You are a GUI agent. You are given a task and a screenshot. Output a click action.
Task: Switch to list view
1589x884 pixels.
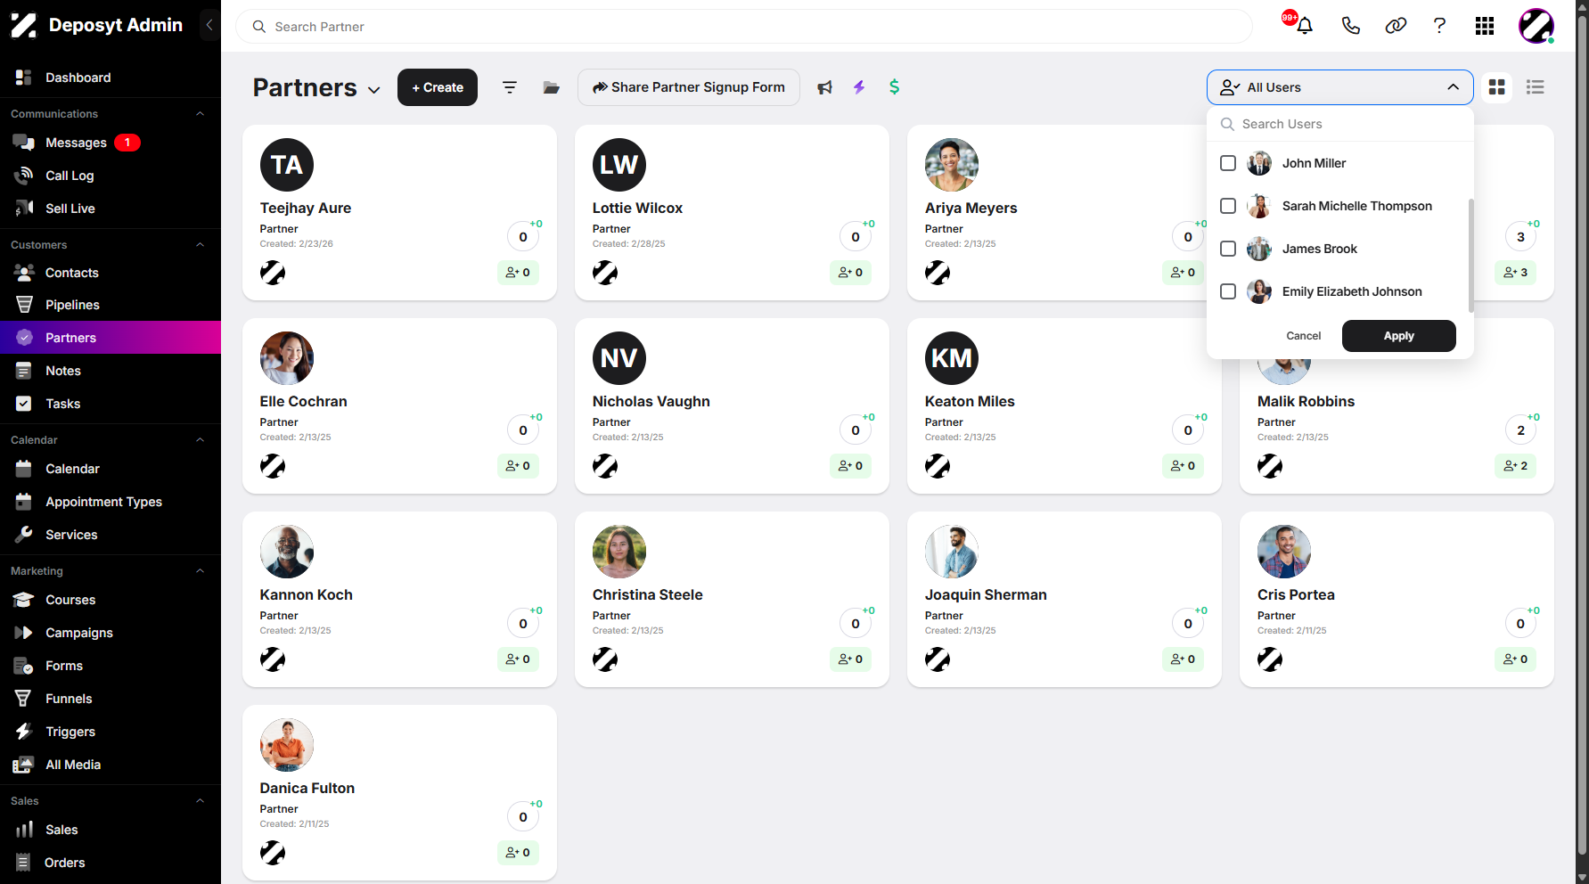[x=1536, y=87]
